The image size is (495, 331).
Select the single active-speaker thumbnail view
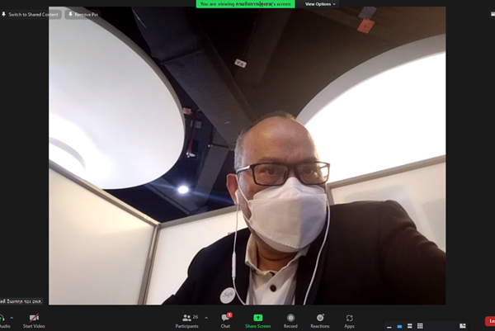click(x=399, y=326)
